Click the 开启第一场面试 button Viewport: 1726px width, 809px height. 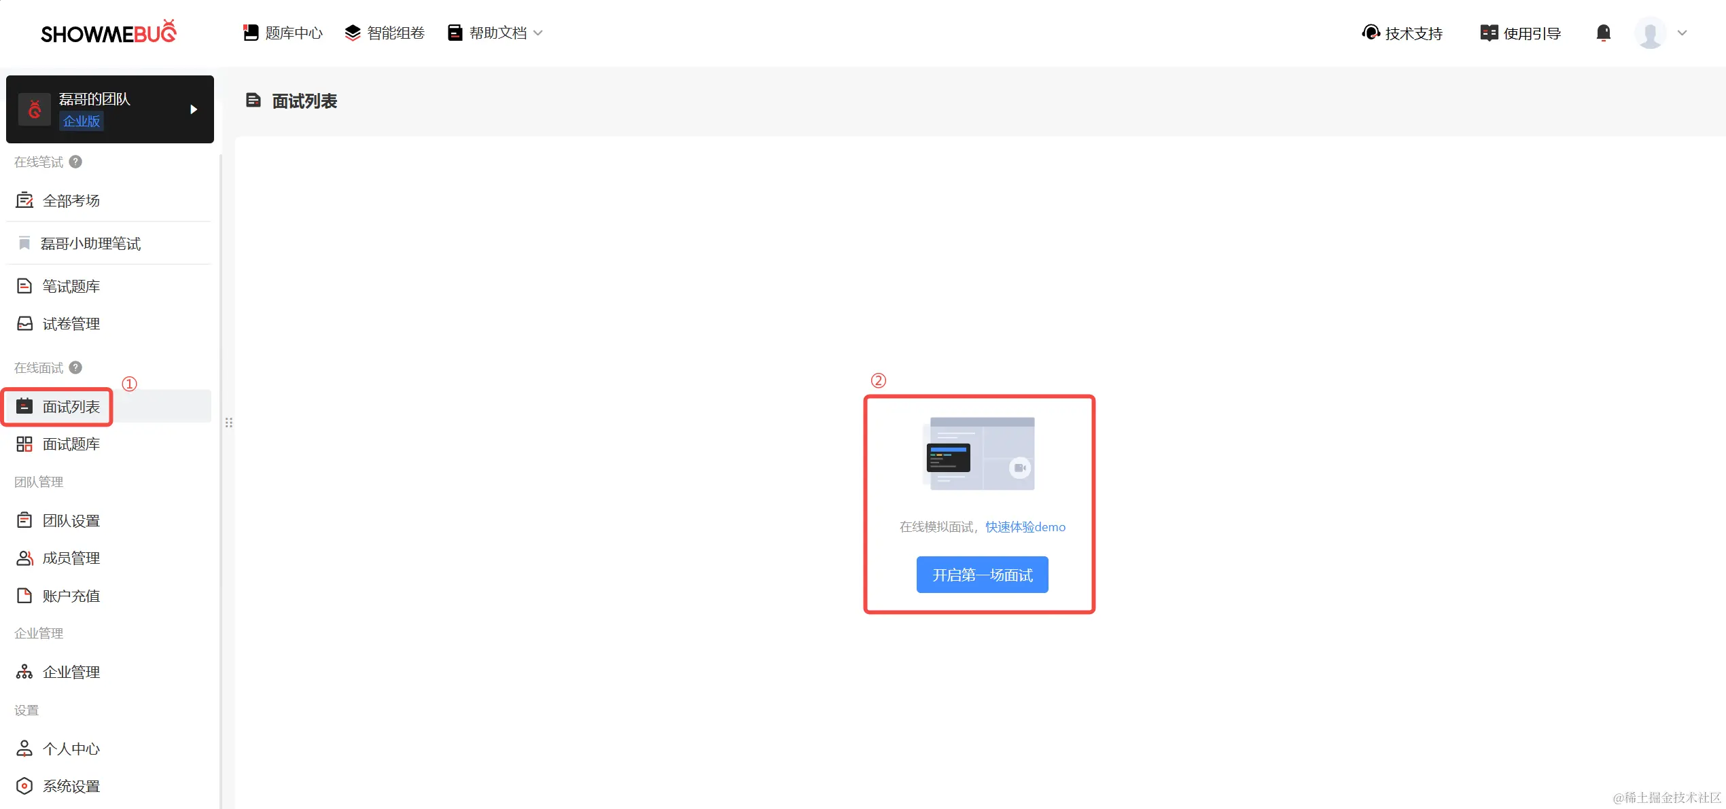click(x=982, y=575)
